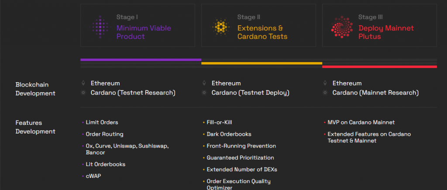The height and width of the screenshot is (190, 447).
Task: Click the yellow Stage II progress bar
Action: (262, 63)
